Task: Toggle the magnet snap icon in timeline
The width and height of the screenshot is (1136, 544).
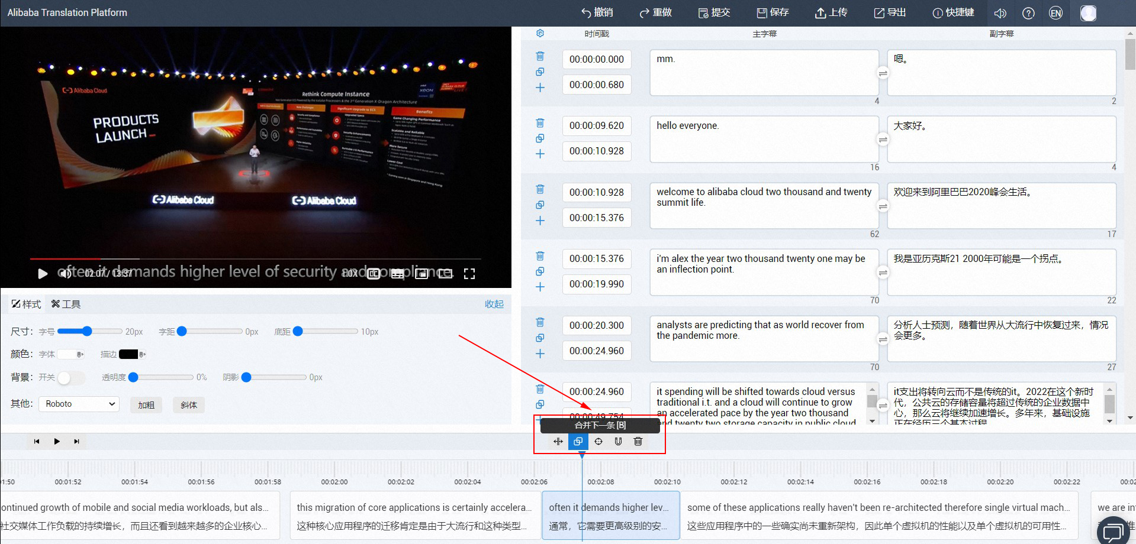Action: pos(618,441)
